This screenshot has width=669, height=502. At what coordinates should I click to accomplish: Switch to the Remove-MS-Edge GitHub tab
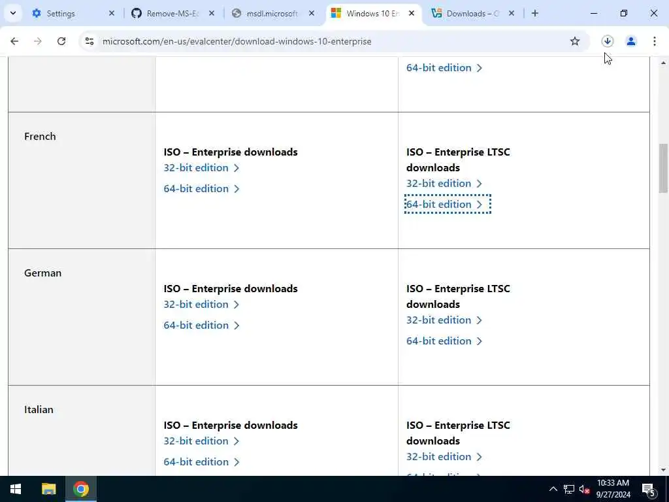172,13
